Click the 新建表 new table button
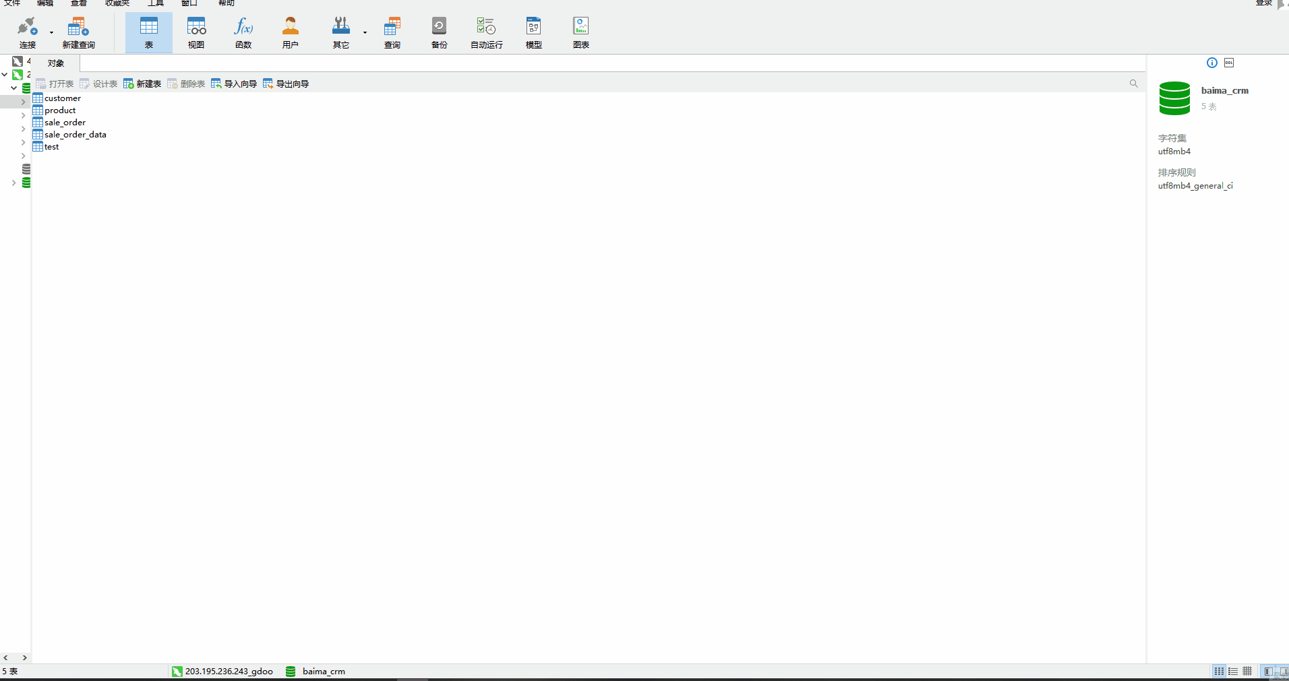This screenshot has width=1289, height=681. [x=142, y=84]
